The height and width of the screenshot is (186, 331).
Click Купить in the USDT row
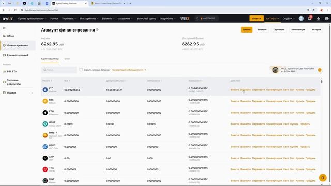click(294, 124)
